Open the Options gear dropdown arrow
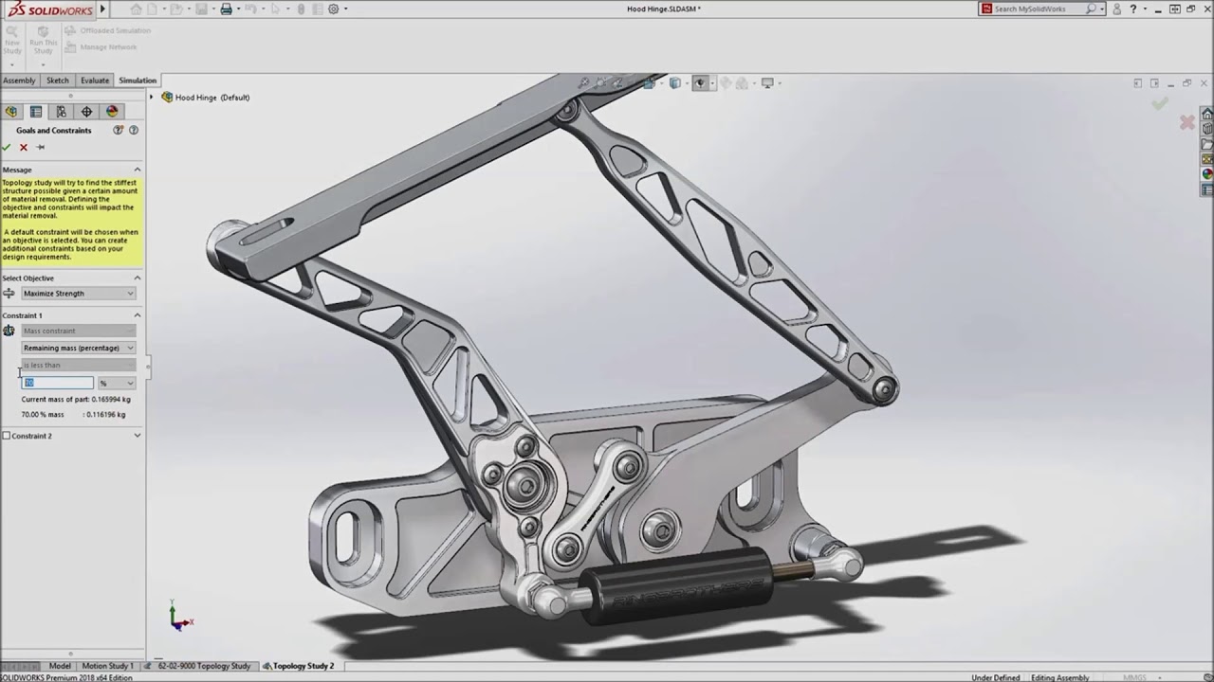 point(345,9)
